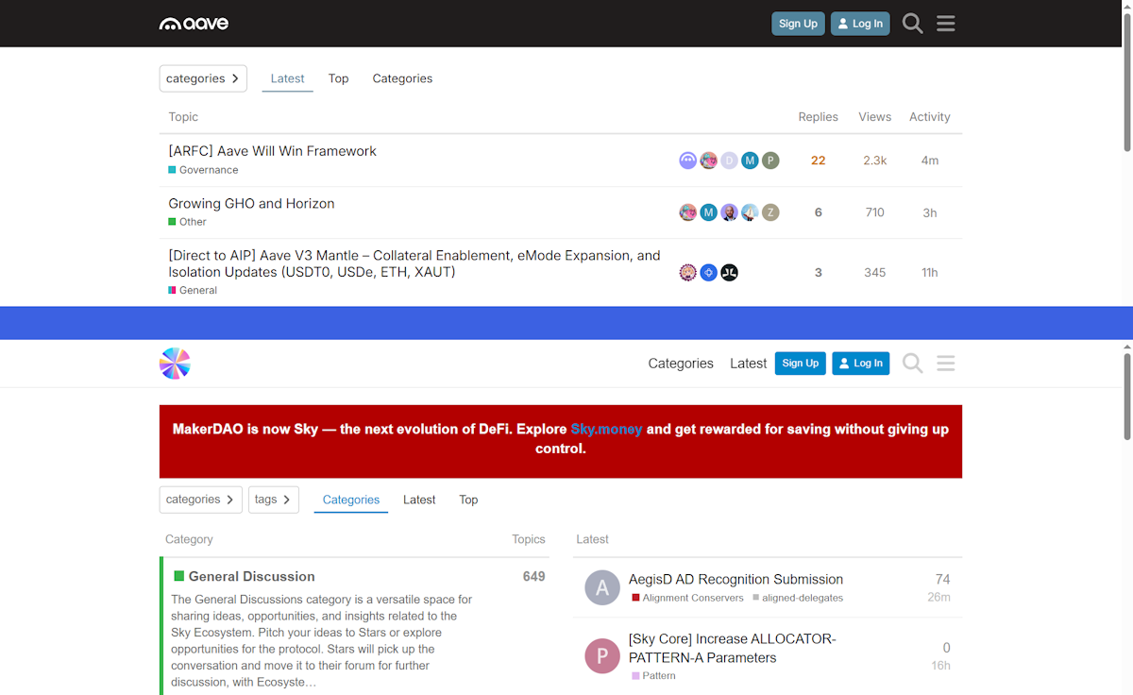Open the pink cartoon avatar on the ARFC topic
The height and width of the screenshot is (695, 1133).
coord(709,161)
